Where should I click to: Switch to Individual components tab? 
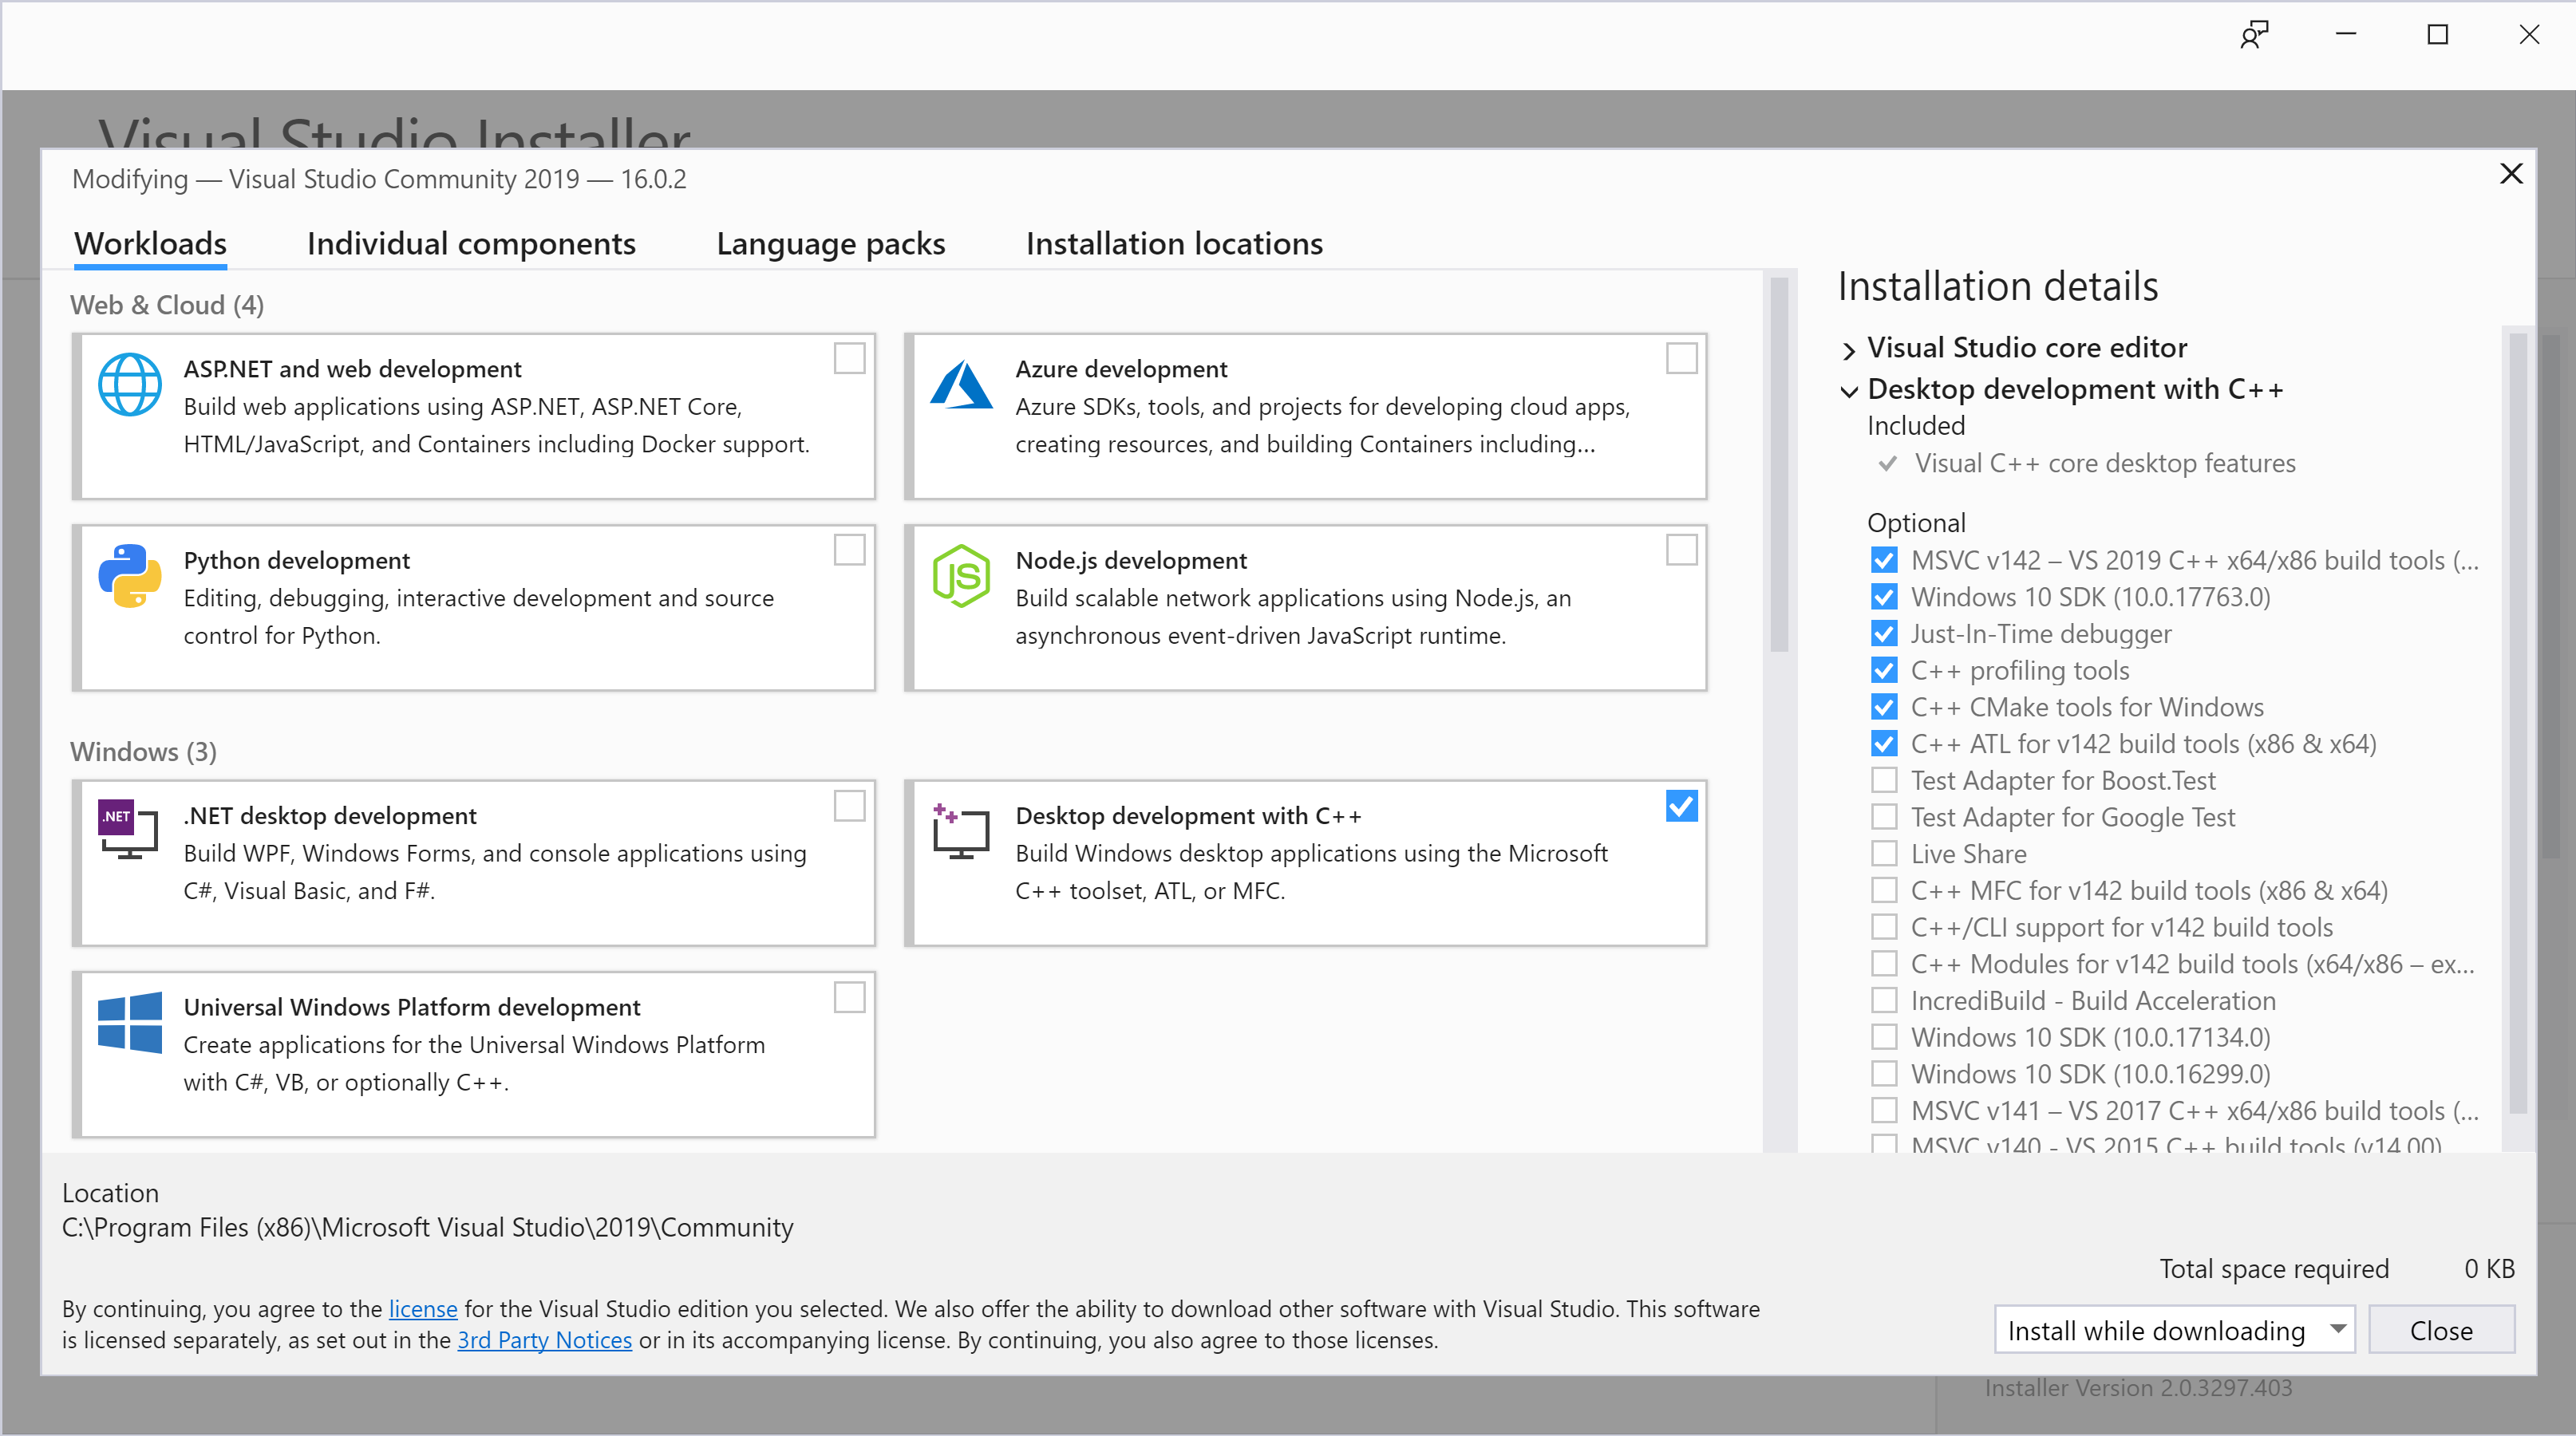click(x=471, y=244)
